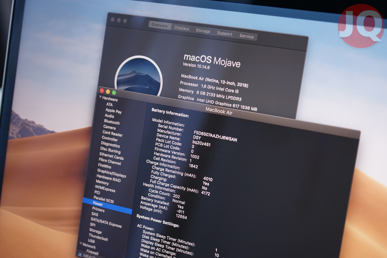This screenshot has height=258, width=387.
Task: Select Hardware RAID in the sidebar
Action: (108, 178)
